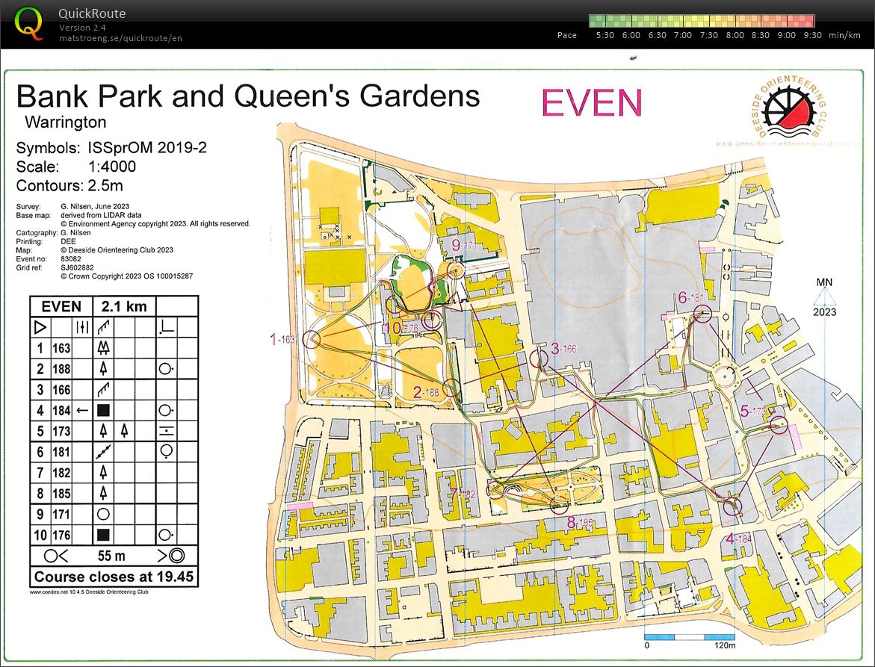The height and width of the screenshot is (667, 875).
Task: Click the "Scale: 1:4000" text
Action: tap(76, 167)
